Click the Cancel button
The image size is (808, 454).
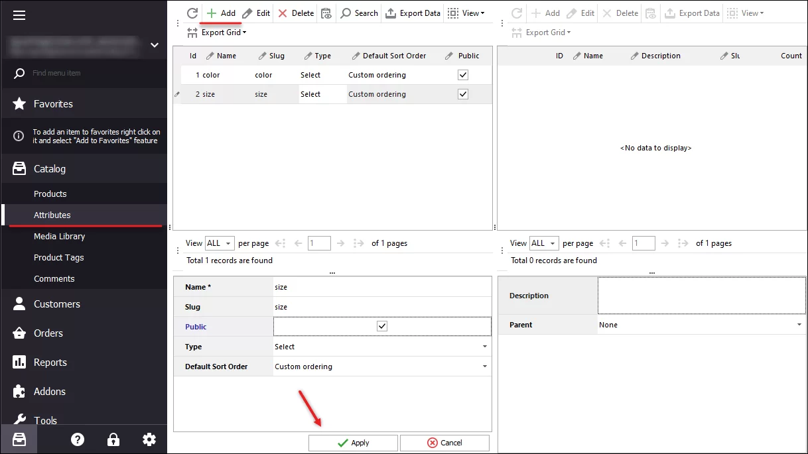tap(444, 442)
